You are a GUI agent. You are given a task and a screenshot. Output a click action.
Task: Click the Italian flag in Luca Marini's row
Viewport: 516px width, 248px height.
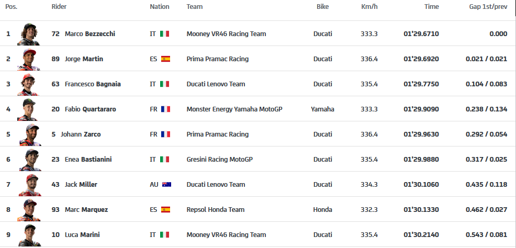click(164, 234)
